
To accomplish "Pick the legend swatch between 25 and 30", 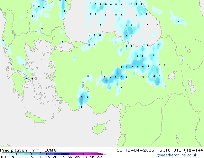I will click(x=65, y=154).
